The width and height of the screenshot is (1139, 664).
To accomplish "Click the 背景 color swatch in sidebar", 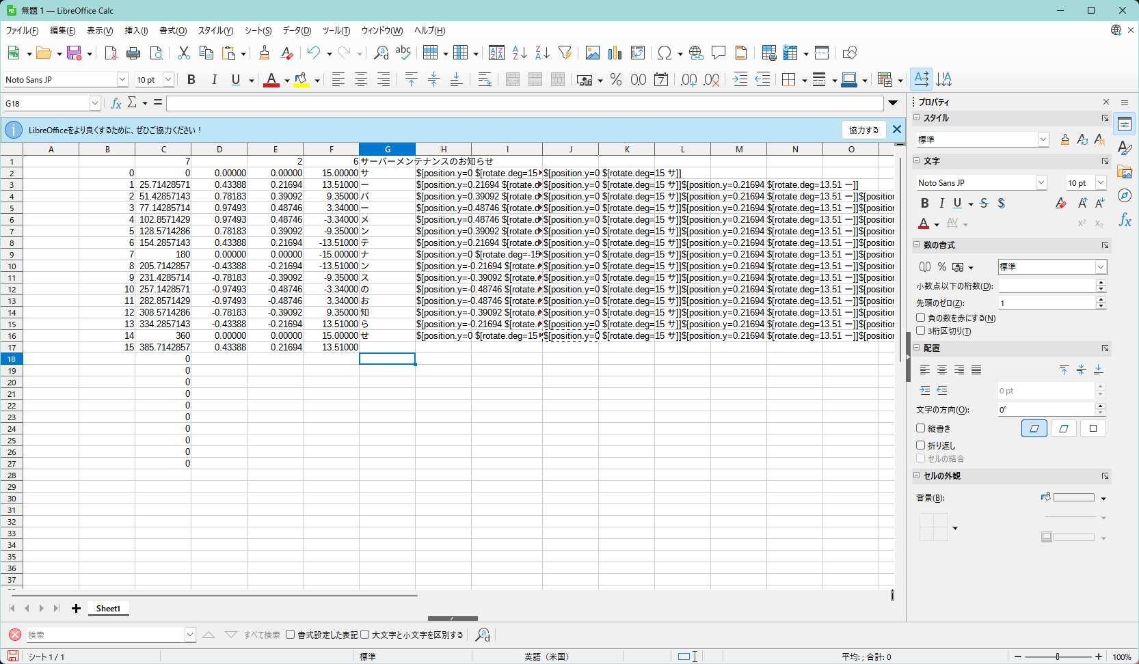I will (x=1073, y=497).
